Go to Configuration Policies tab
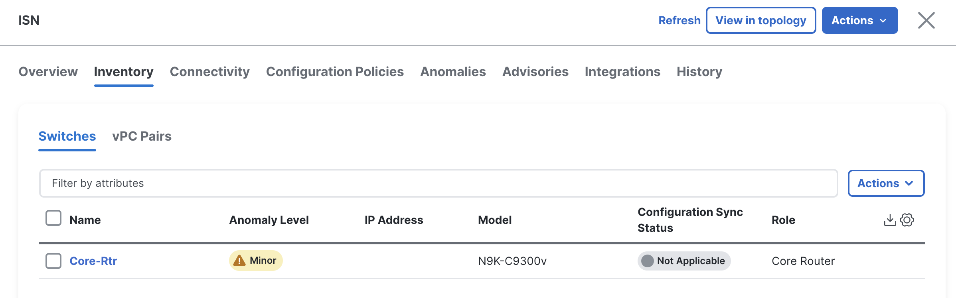Image resolution: width=956 pixels, height=298 pixels. pos(335,72)
